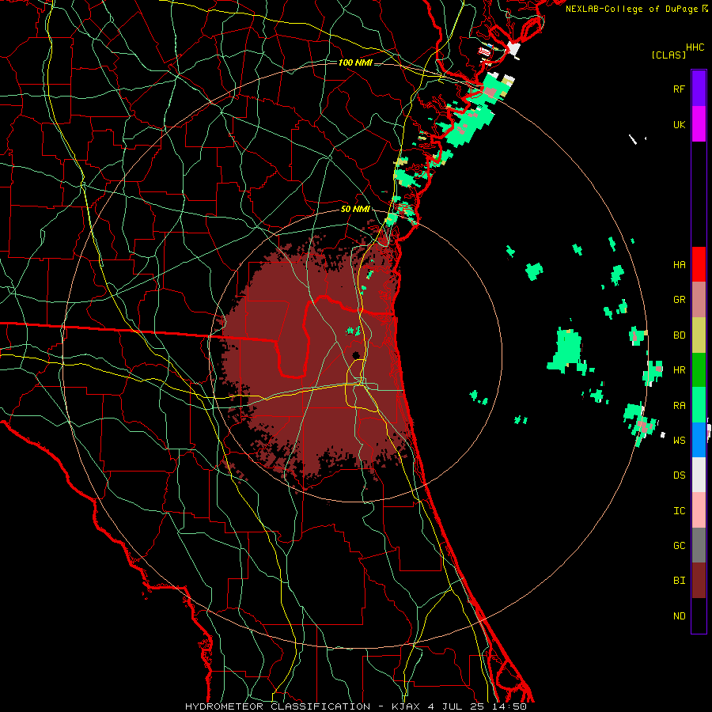This screenshot has width=712, height=712.
Task: Click the 'GC' legend label
Action: [680, 546]
